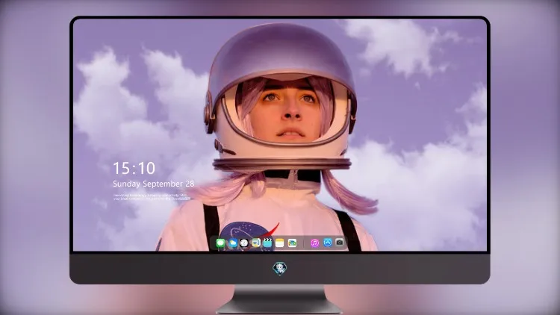Open the Maps app in dock

coord(256,243)
